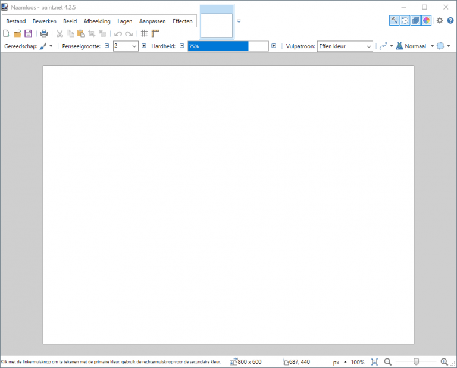Toggle the Layers window button

click(x=416, y=20)
